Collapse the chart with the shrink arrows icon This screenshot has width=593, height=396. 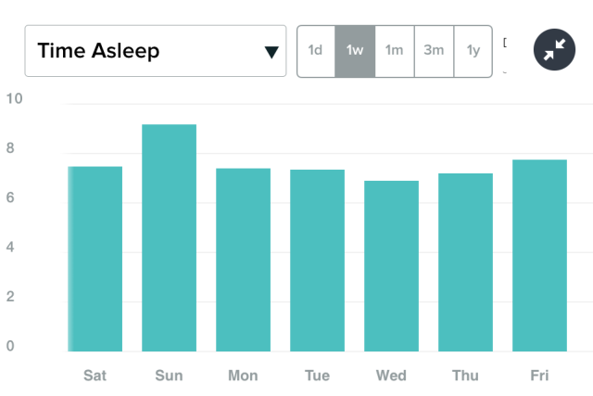click(555, 51)
